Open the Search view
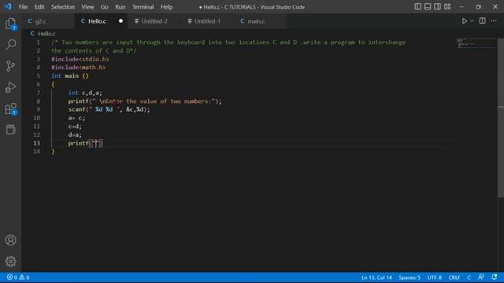The width and height of the screenshot is (504, 283). (10, 45)
